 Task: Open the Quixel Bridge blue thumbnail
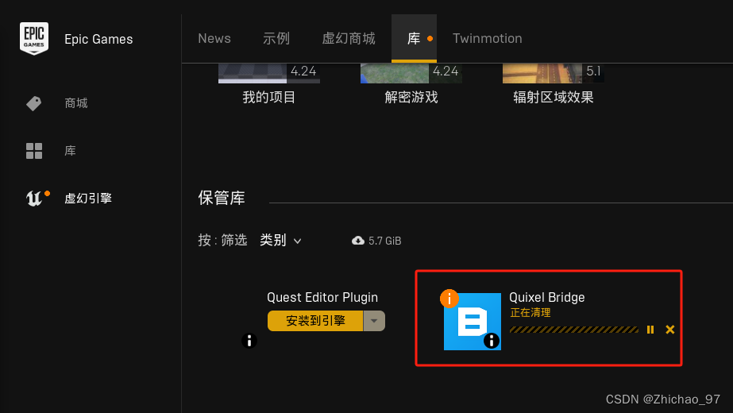473,322
